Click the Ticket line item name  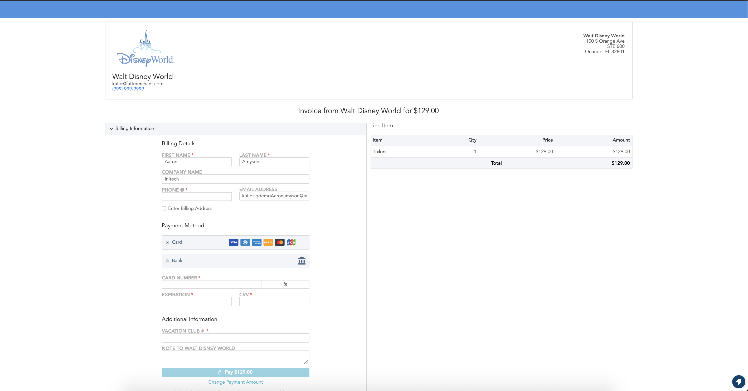tap(379, 152)
